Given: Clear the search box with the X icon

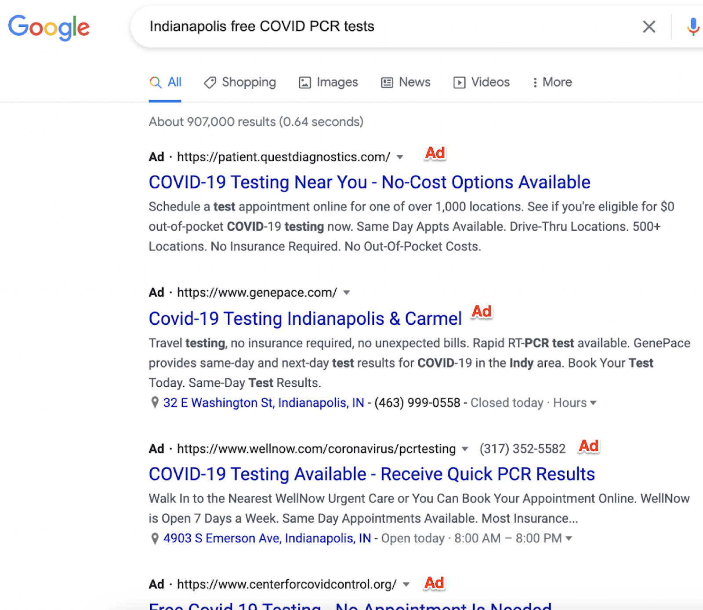Looking at the screenshot, I should (649, 26).
